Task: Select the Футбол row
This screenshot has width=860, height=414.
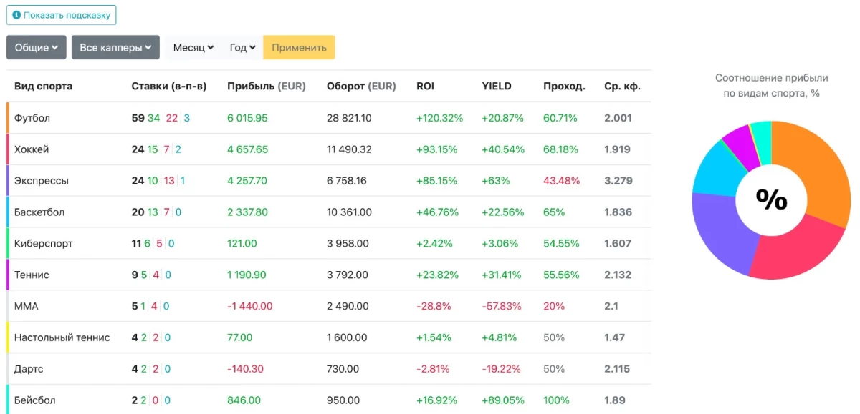Action: (x=32, y=118)
